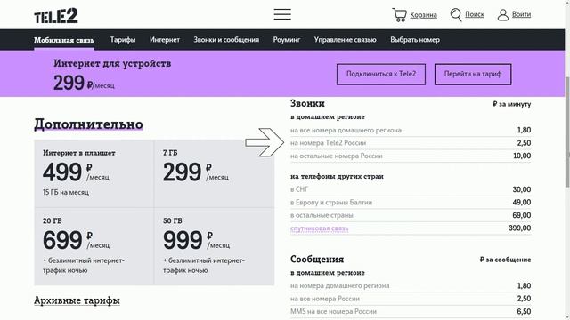570x320 pixels.
Task: Open the спутниковая связь link
Action: tap(319, 228)
